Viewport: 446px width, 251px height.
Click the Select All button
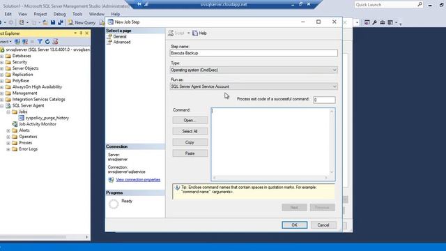pyautogui.click(x=190, y=131)
